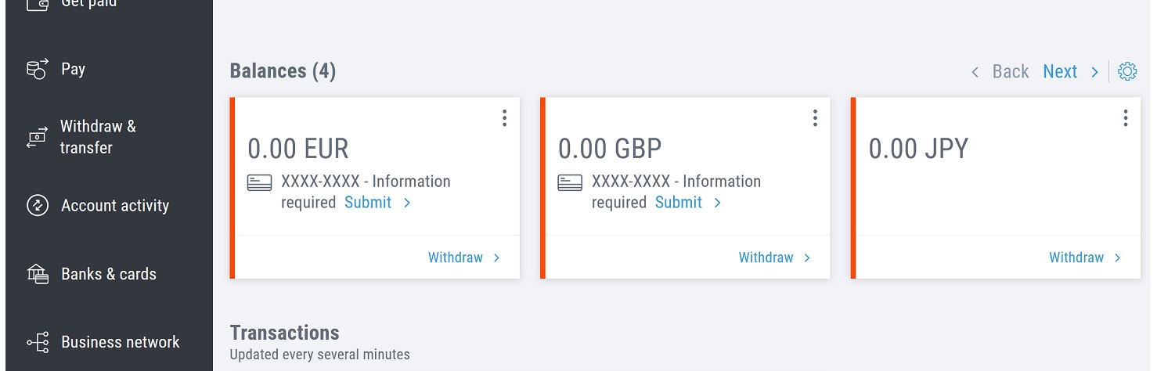The height and width of the screenshot is (371, 1157).
Task: Click the Banks & cards building icon
Action: click(38, 274)
